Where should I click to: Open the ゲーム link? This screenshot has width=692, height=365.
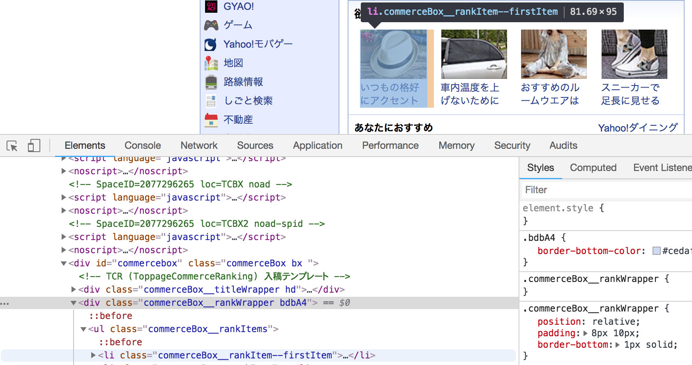point(238,25)
